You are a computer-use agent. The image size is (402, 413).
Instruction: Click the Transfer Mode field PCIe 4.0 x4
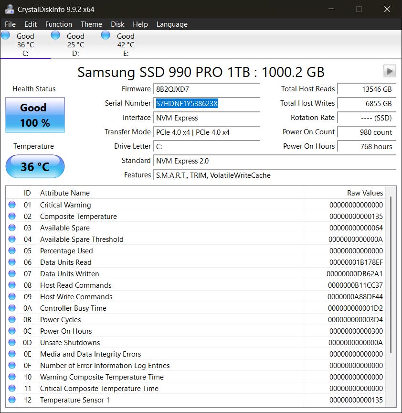(x=207, y=132)
